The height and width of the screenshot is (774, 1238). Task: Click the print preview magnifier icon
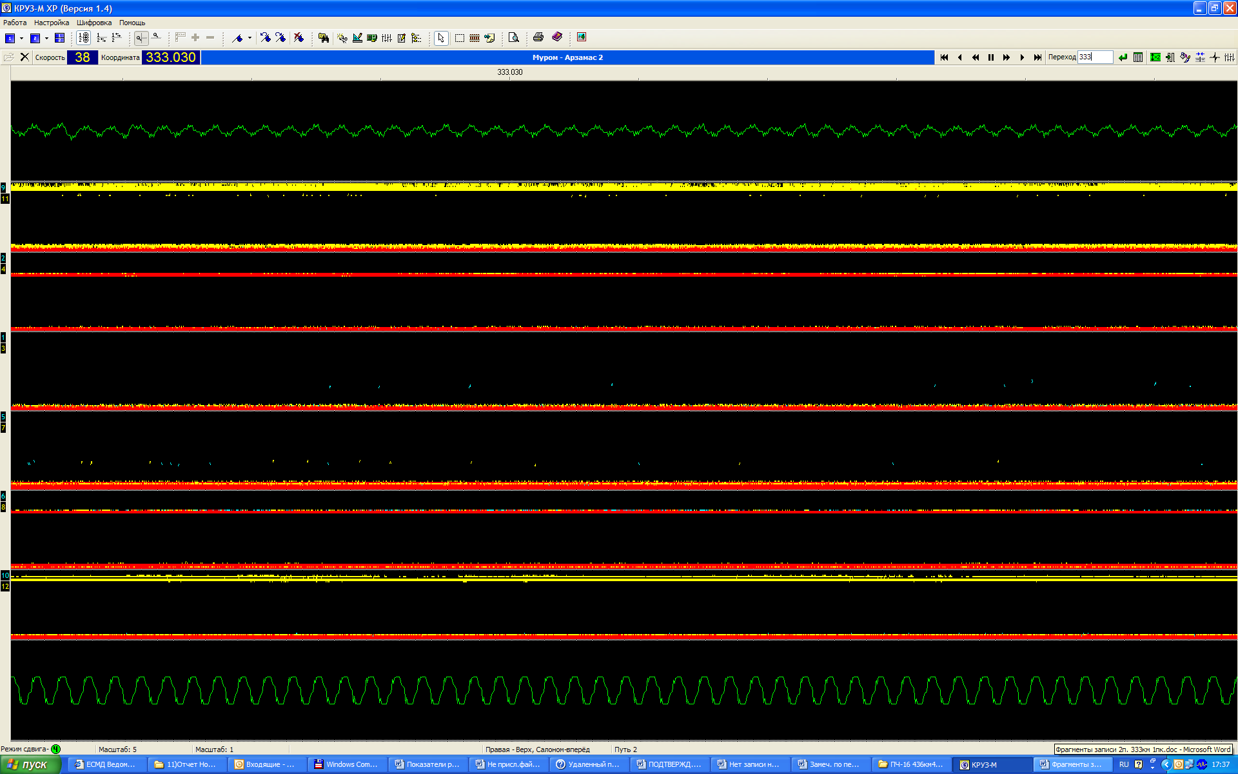click(514, 37)
